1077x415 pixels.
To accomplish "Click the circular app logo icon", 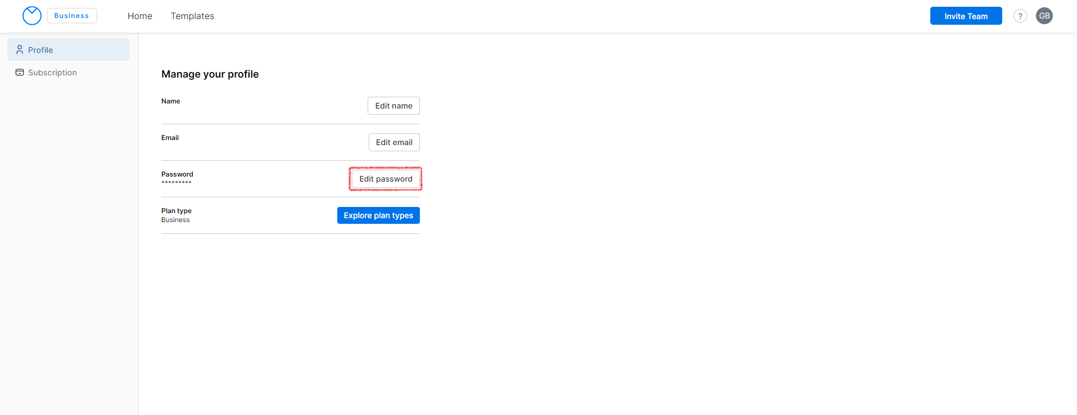I will point(32,16).
